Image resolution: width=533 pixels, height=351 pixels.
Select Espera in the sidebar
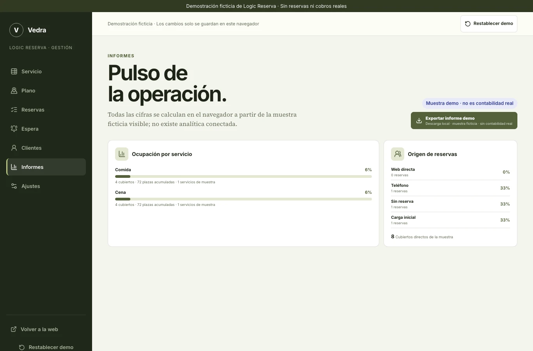[46, 129]
